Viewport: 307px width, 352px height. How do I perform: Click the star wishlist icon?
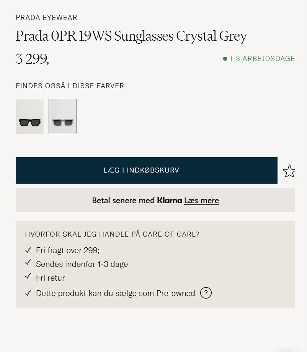click(x=289, y=171)
